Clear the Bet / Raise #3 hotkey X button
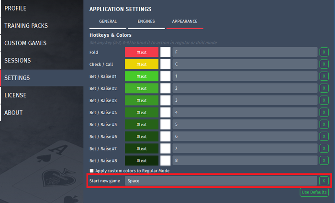The width and height of the screenshot is (335, 203). click(x=324, y=100)
